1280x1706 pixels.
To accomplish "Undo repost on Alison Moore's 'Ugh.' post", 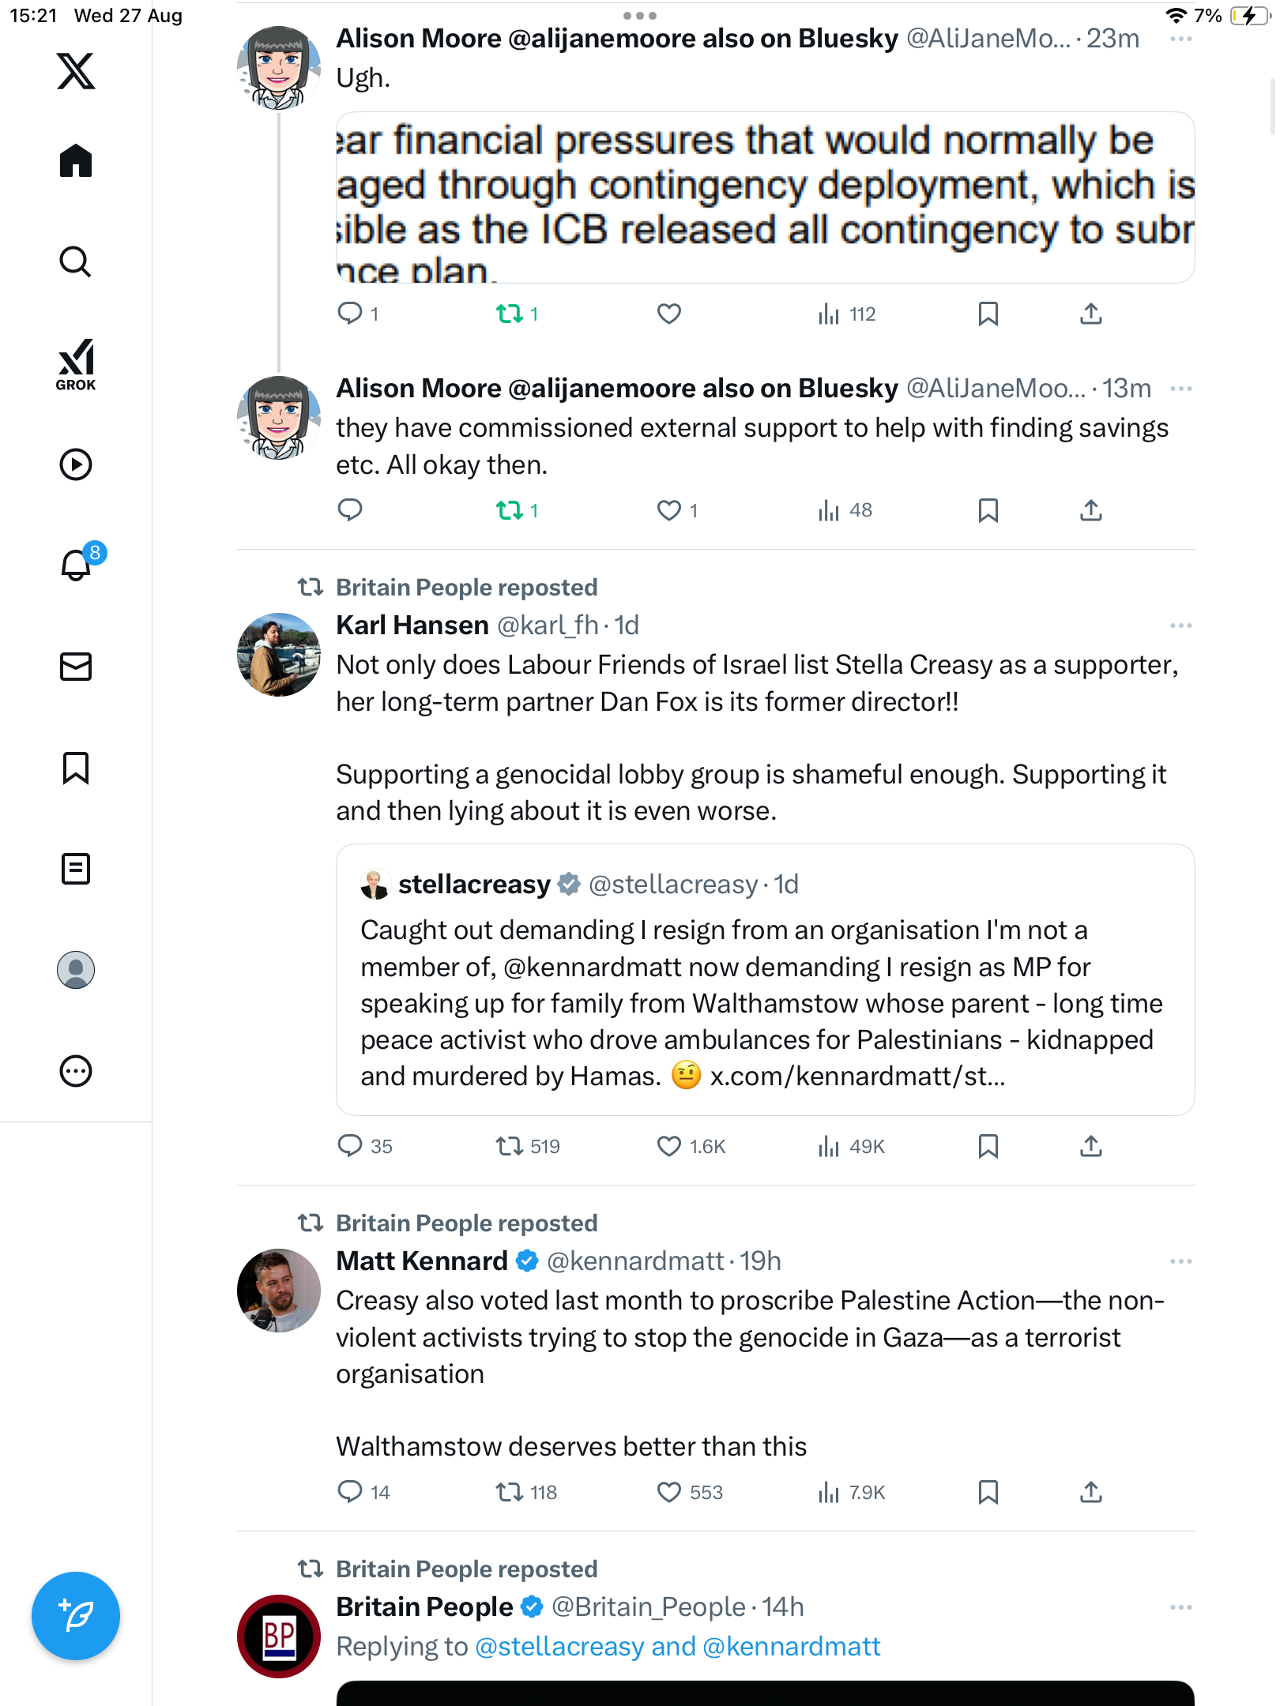I will [510, 314].
